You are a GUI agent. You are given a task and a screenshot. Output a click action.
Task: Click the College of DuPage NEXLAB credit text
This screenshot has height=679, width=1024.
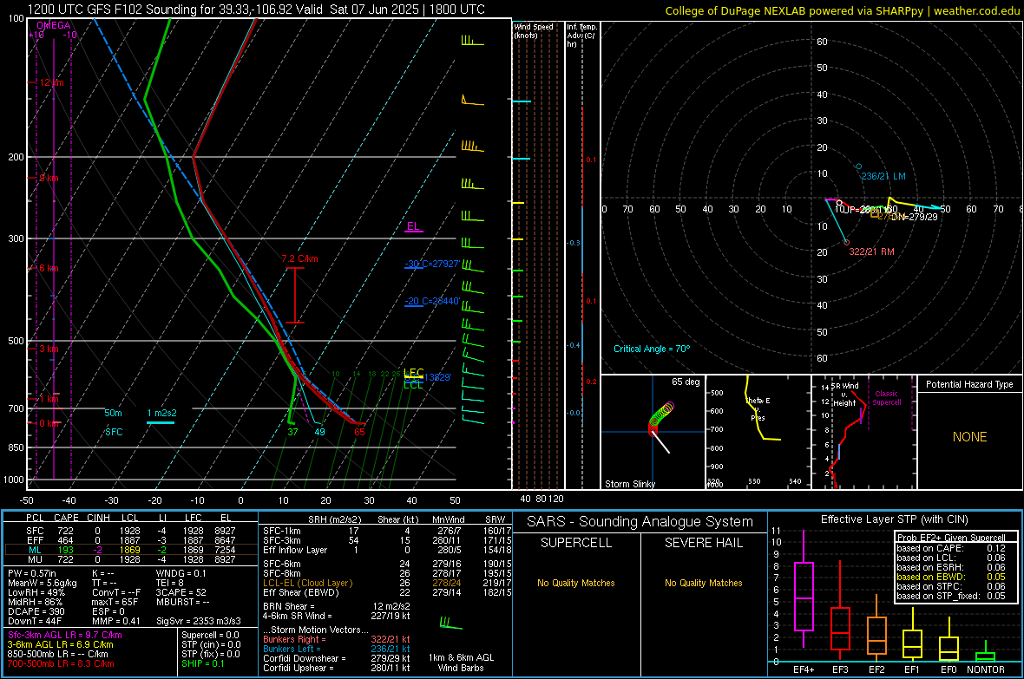[x=843, y=10]
